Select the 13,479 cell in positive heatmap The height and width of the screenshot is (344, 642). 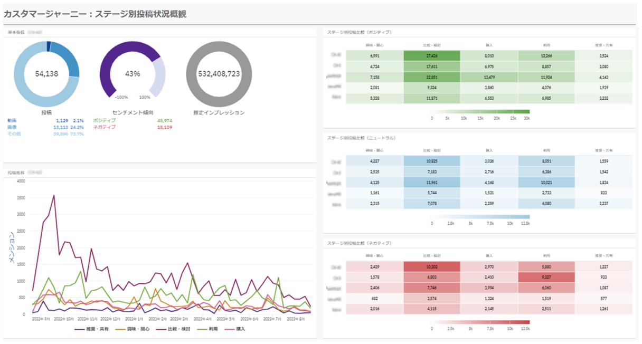point(489,78)
